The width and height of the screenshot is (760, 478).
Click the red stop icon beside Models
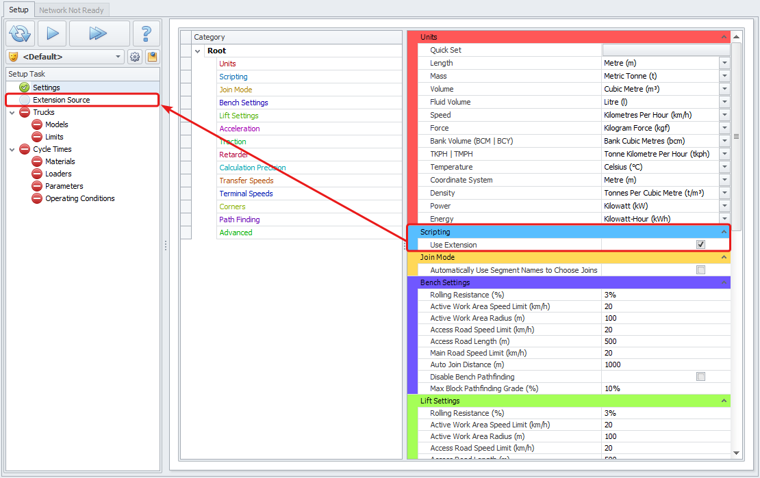tap(37, 124)
